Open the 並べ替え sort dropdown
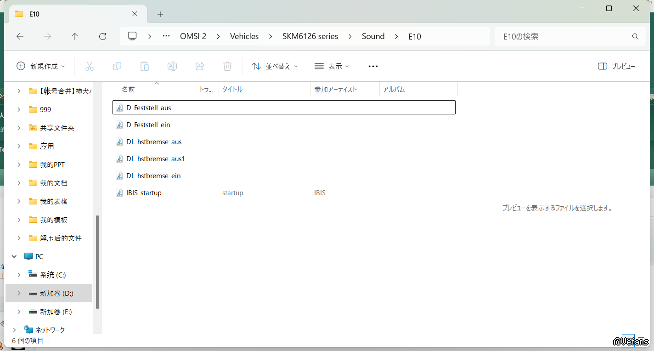The height and width of the screenshot is (351, 654). click(275, 66)
